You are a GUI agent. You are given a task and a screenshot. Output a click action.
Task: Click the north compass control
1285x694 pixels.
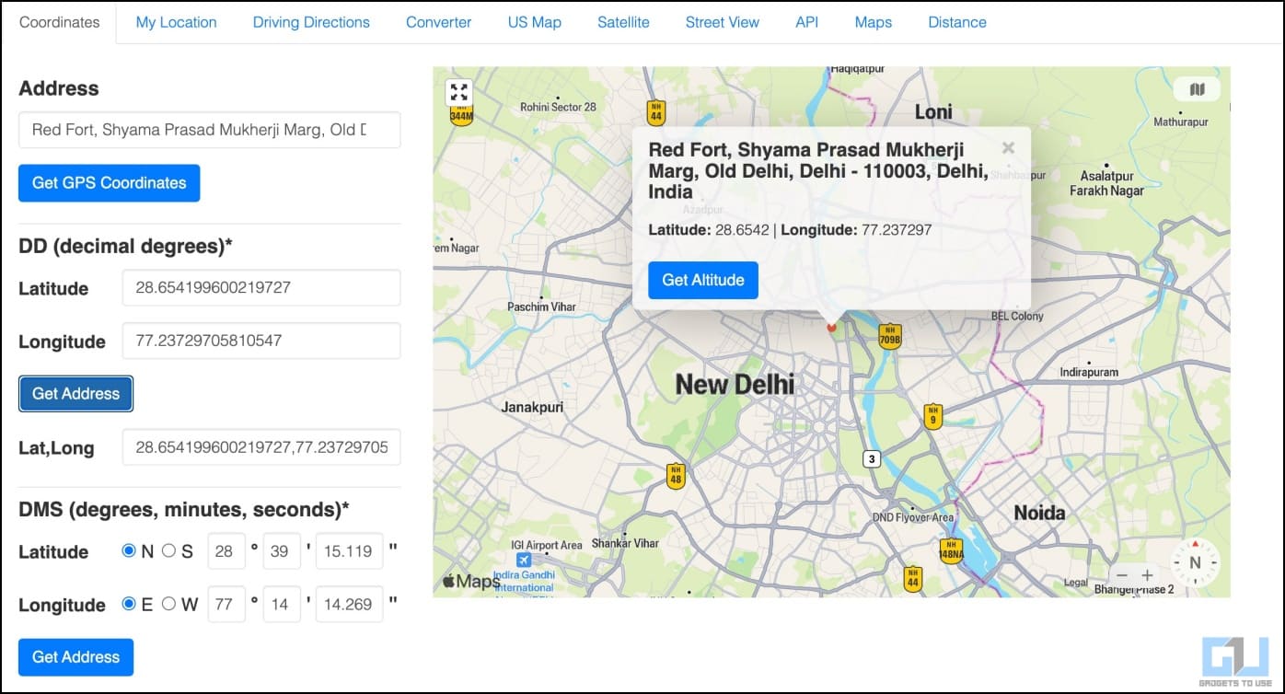click(1196, 562)
